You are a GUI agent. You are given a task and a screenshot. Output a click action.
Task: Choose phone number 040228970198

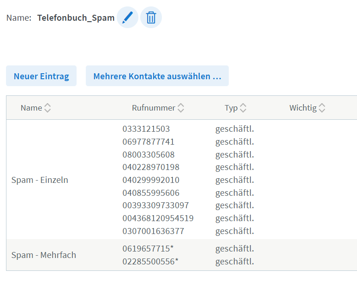tap(151, 167)
